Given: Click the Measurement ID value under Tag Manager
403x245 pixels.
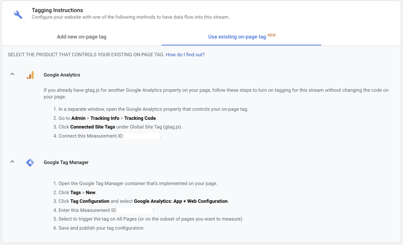Looking at the screenshot, I should pyautogui.click(x=136, y=210).
